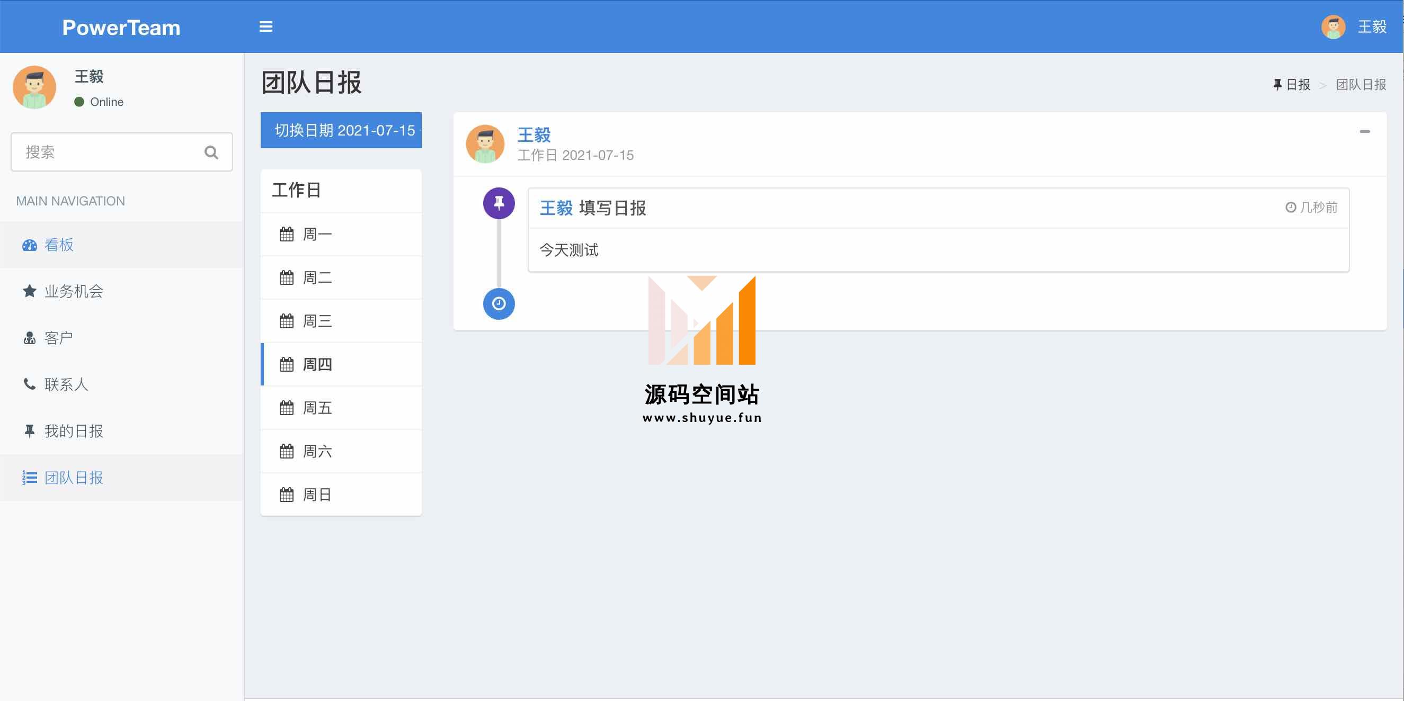
Task: Click the 几秒前 timestamp
Action: coord(1311,208)
